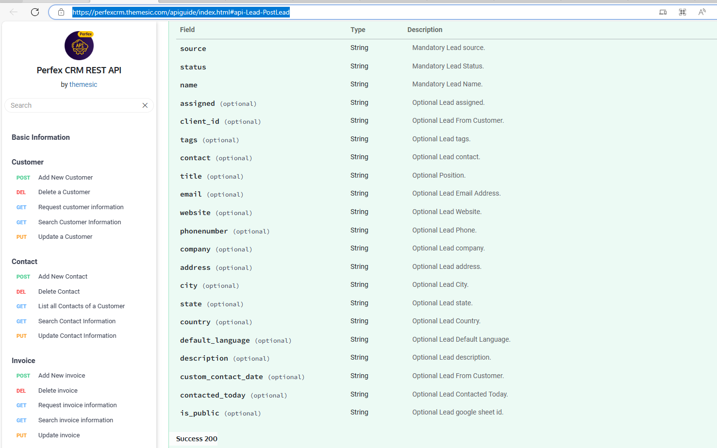Open Search invoice information endpoint
The height and width of the screenshot is (448, 717).
click(76, 420)
